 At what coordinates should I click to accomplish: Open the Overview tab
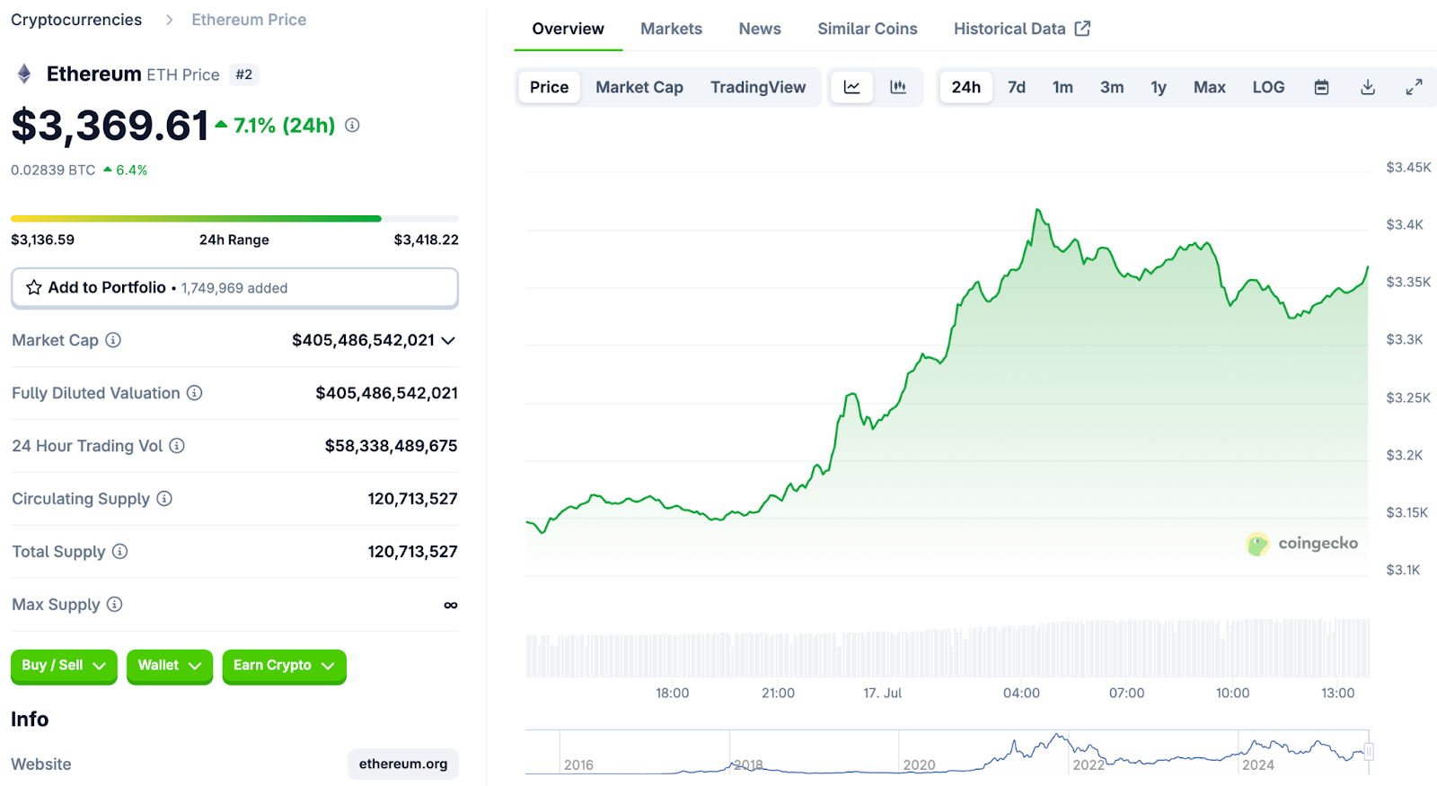[x=568, y=29]
